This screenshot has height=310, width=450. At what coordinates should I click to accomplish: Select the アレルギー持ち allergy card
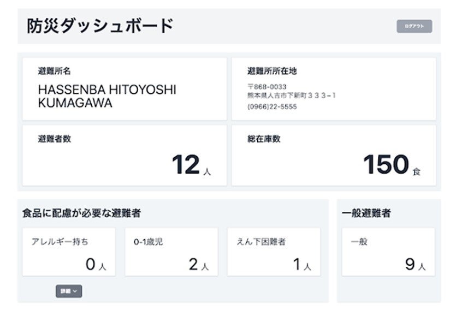coord(69,252)
